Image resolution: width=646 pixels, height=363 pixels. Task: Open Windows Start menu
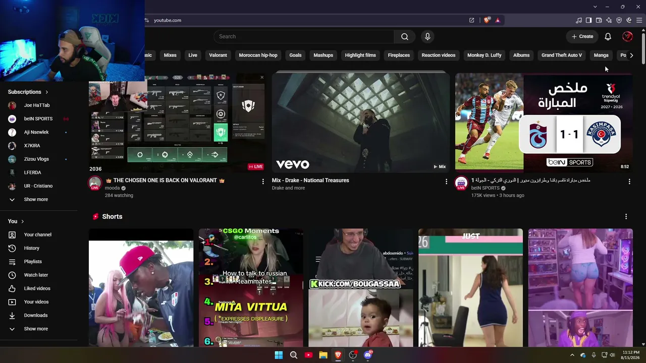point(279,355)
